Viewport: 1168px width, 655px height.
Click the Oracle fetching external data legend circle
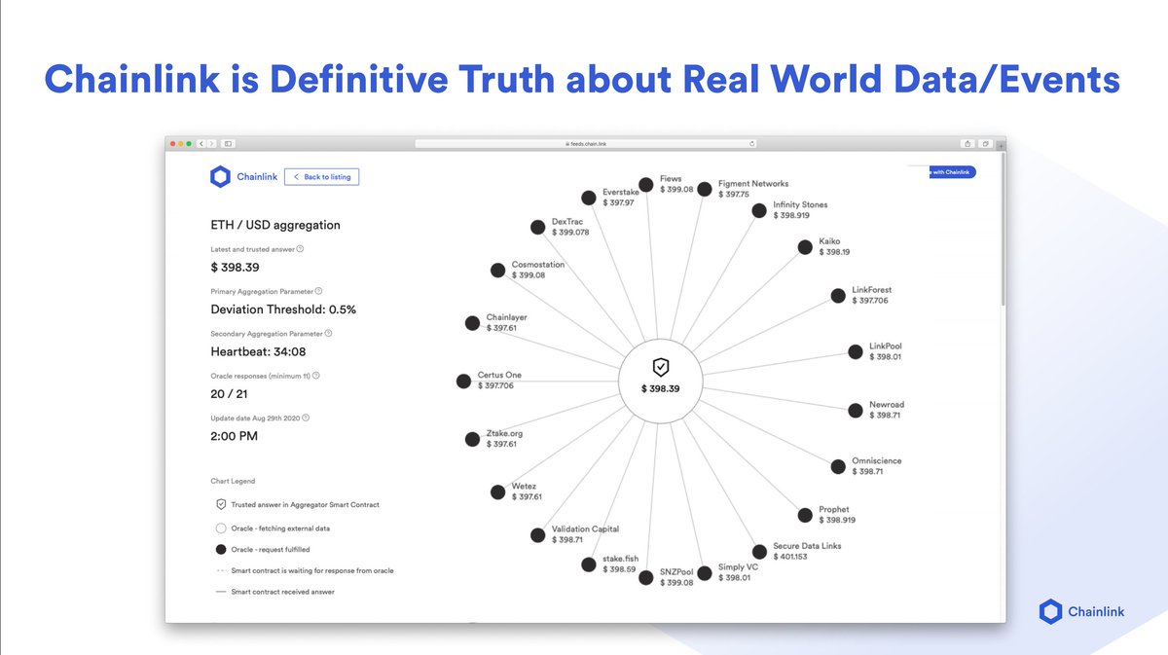point(221,528)
